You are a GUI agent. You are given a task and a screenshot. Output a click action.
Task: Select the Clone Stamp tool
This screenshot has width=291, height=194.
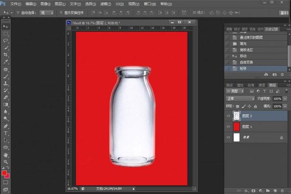point(5,83)
